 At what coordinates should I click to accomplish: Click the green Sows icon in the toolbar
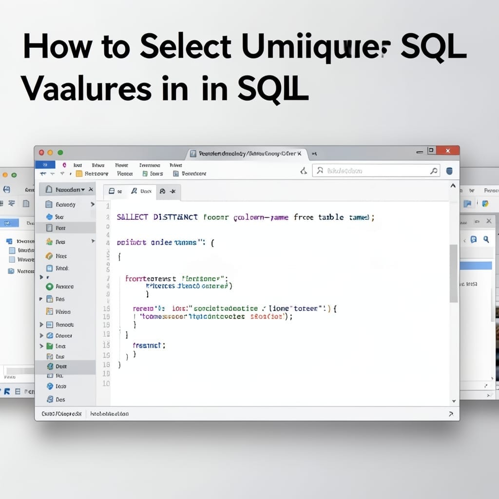coord(145,173)
